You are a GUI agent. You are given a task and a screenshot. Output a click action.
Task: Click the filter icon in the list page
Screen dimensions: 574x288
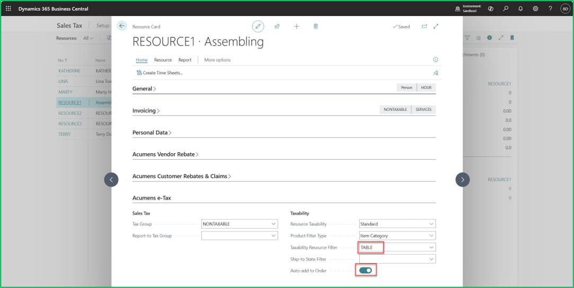click(467, 38)
